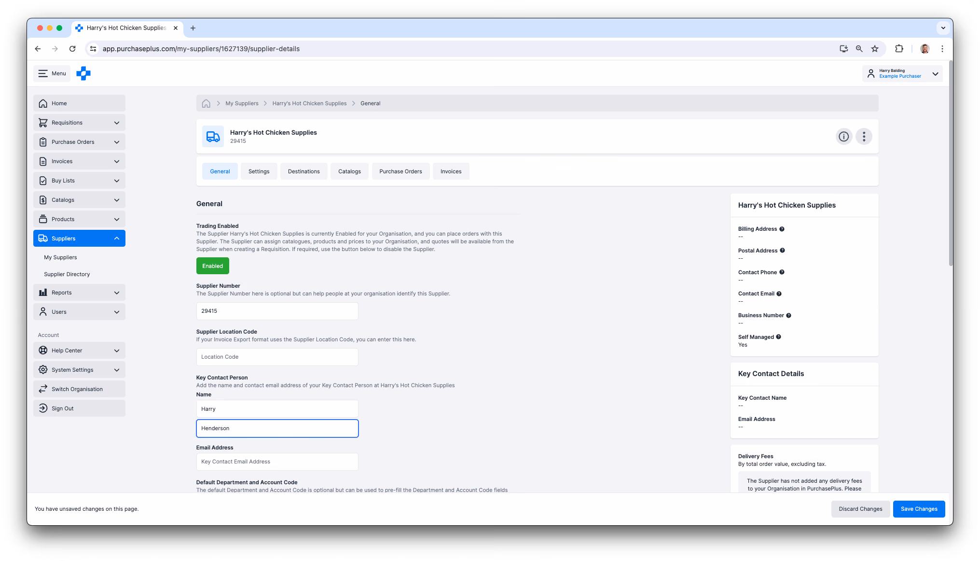The height and width of the screenshot is (561, 980).
Task: Switch to the Settings tab
Action: [259, 171]
